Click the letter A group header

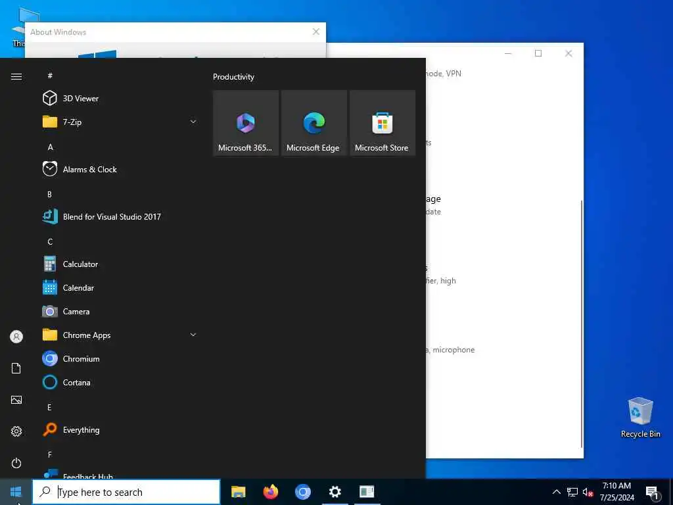(50, 147)
